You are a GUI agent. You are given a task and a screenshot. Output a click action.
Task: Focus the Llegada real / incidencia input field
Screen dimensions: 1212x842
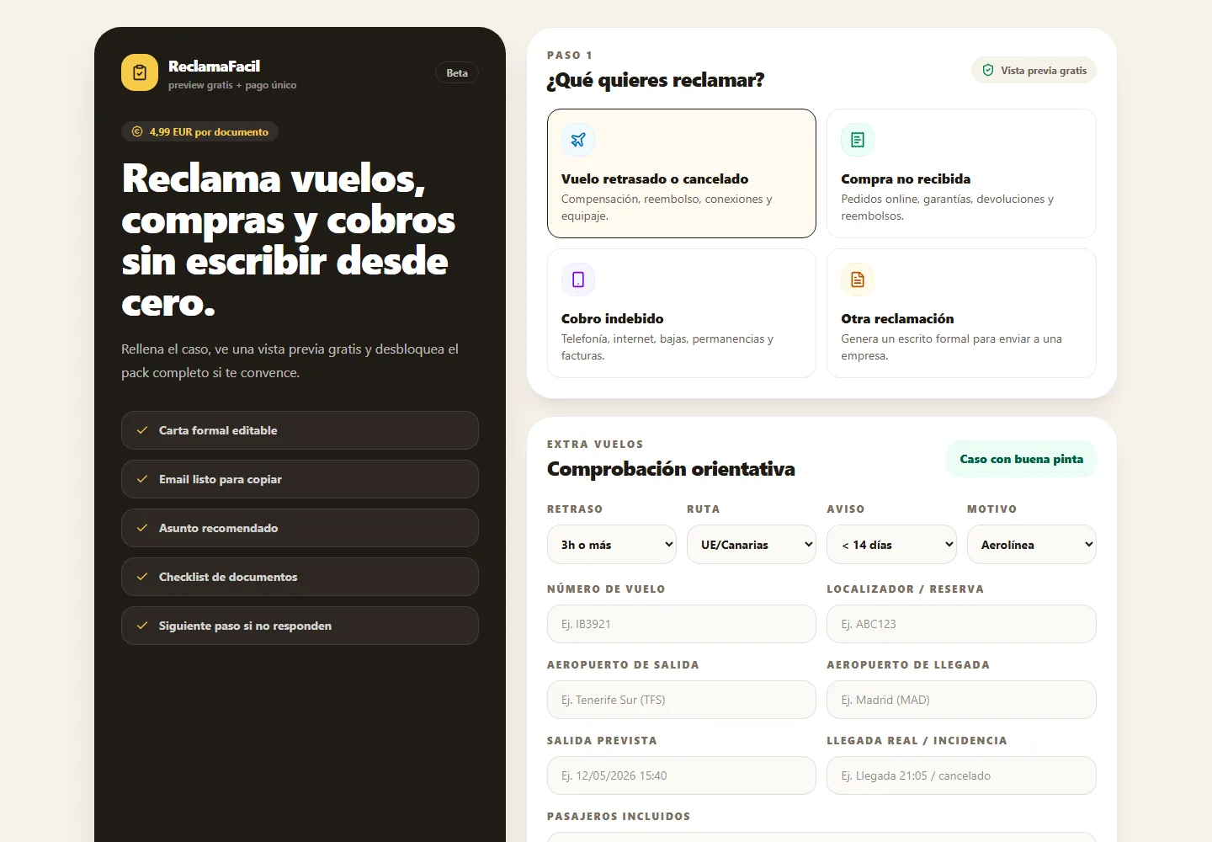pos(961,775)
